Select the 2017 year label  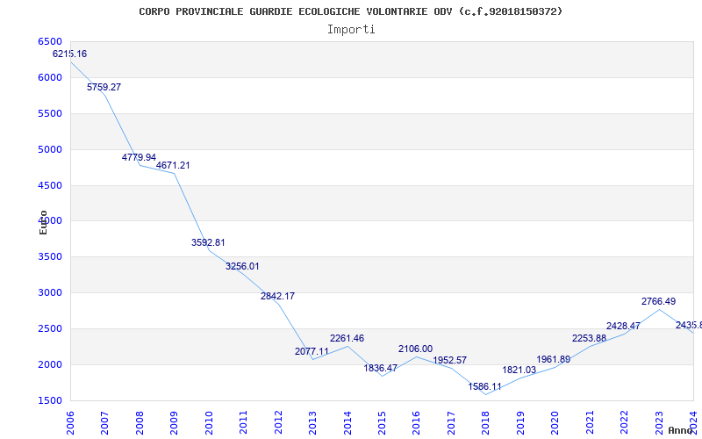[x=451, y=423]
